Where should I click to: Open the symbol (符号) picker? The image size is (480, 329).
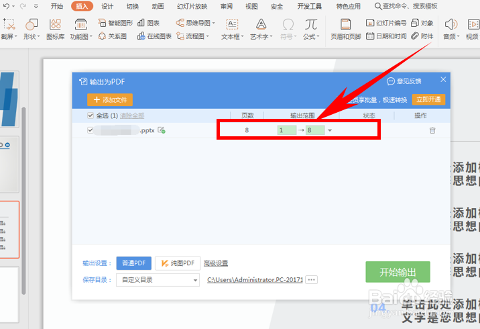coord(288,29)
